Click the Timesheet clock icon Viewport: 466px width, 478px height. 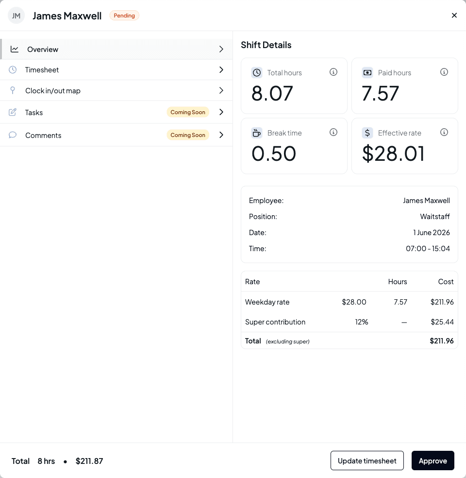(x=13, y=70)
